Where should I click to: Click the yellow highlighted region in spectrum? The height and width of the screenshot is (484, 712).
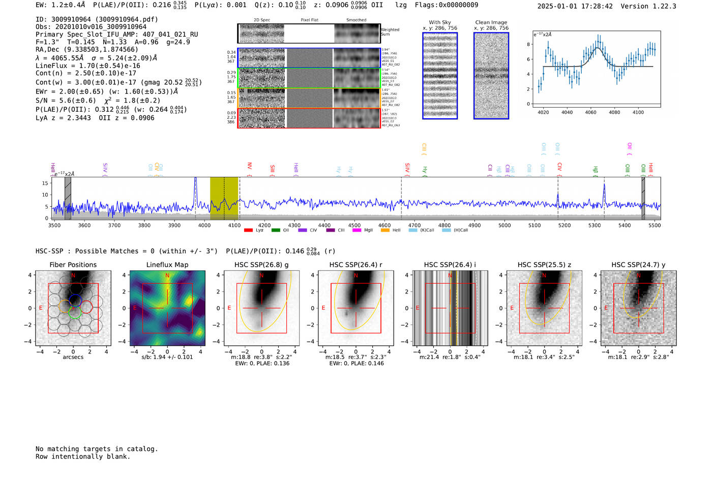coord(224,198)
